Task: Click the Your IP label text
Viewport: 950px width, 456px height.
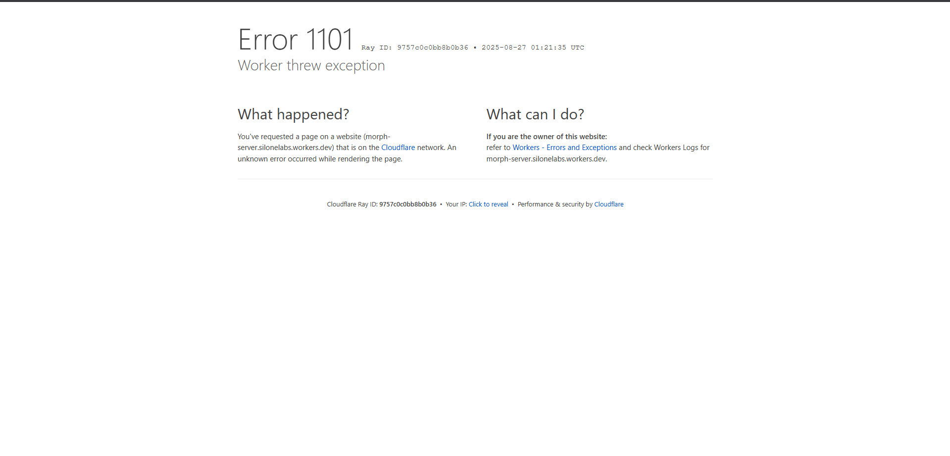Action: tap(455, 204)
